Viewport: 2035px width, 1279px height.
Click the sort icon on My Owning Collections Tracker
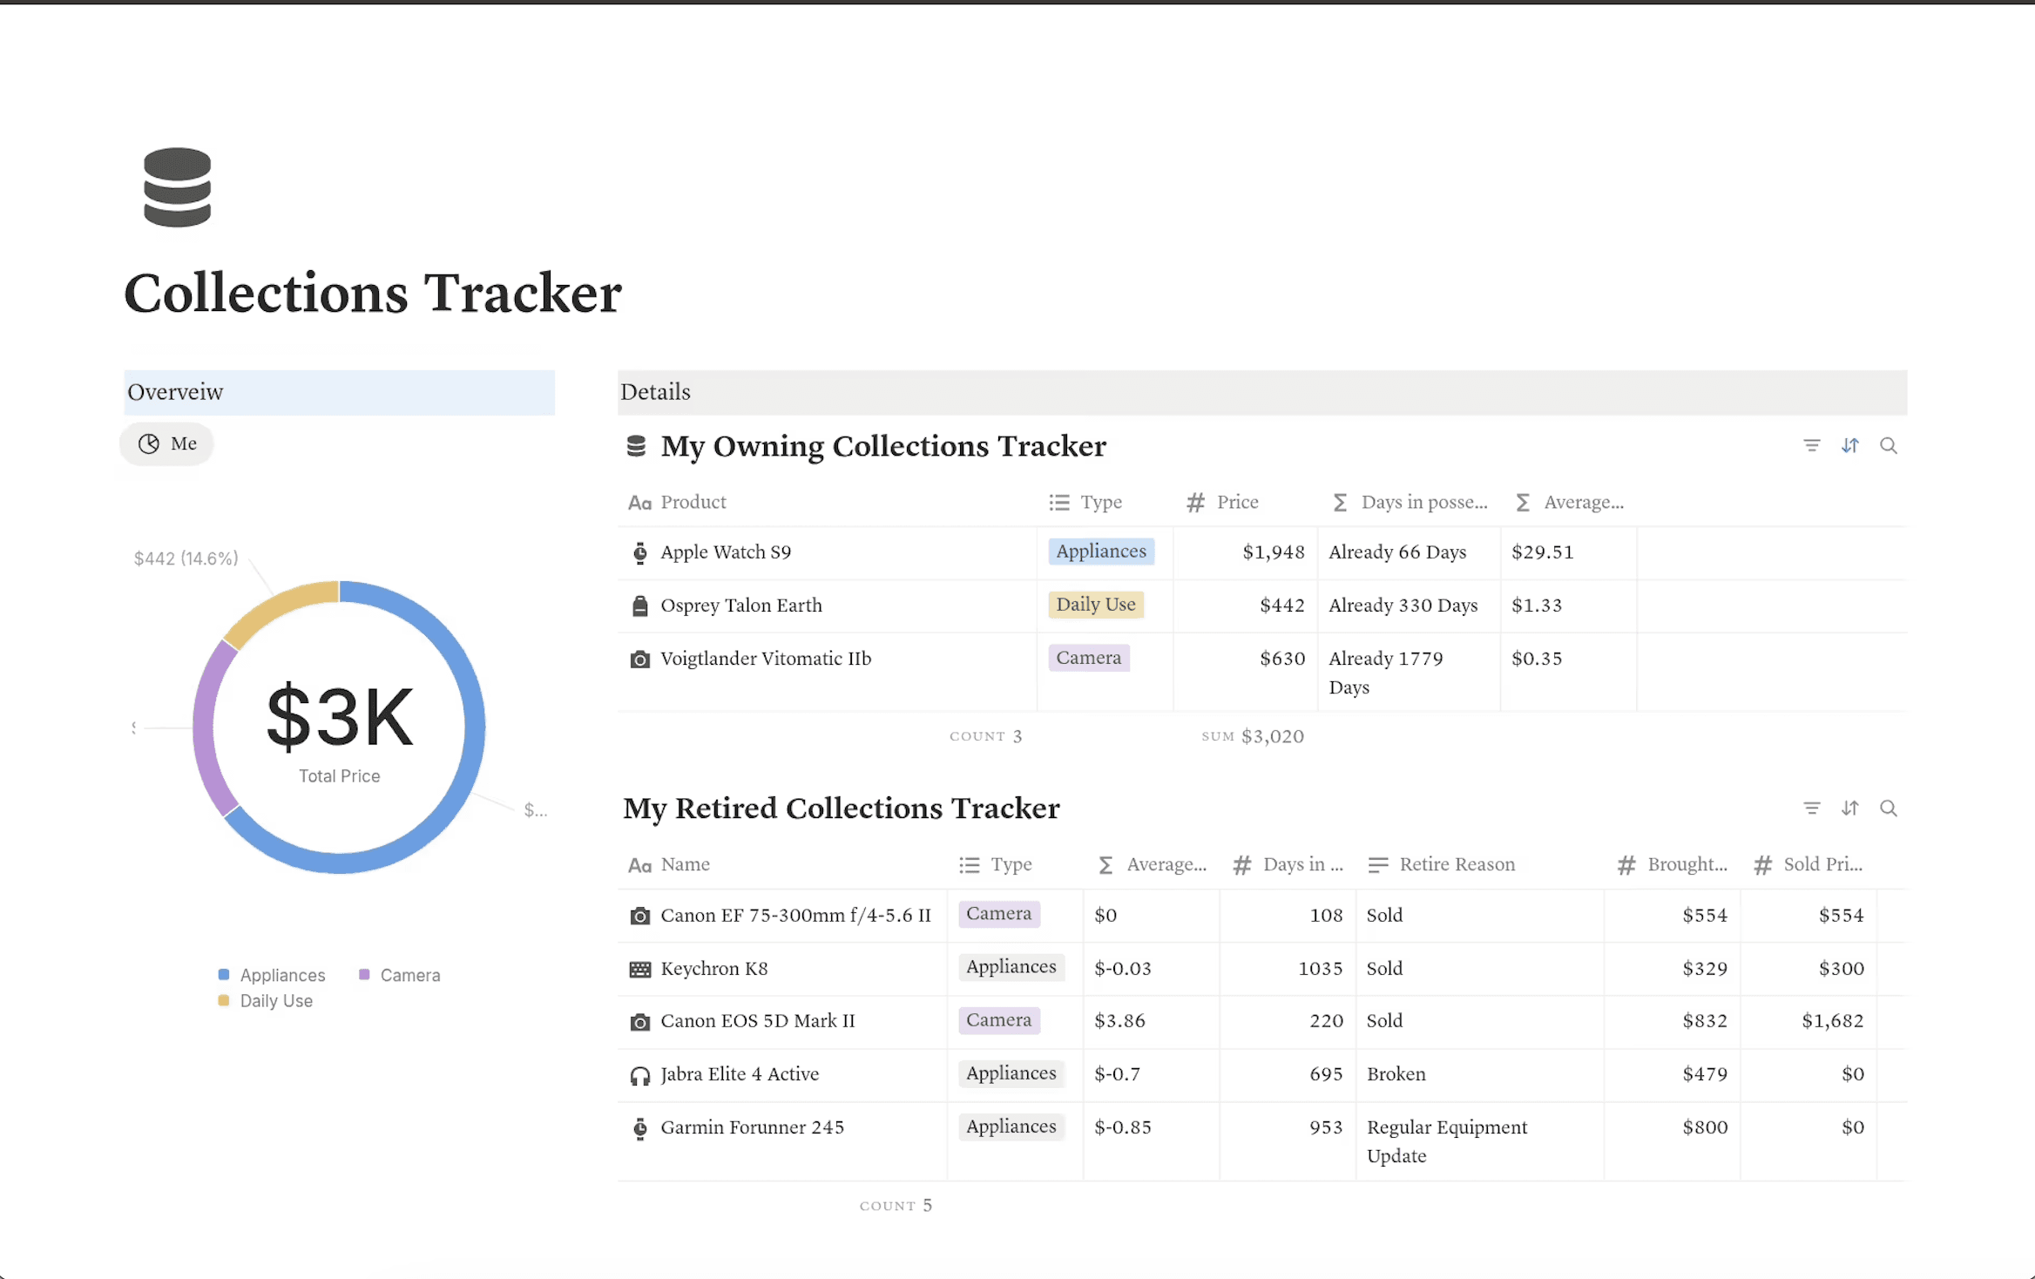coord(1850,445)
